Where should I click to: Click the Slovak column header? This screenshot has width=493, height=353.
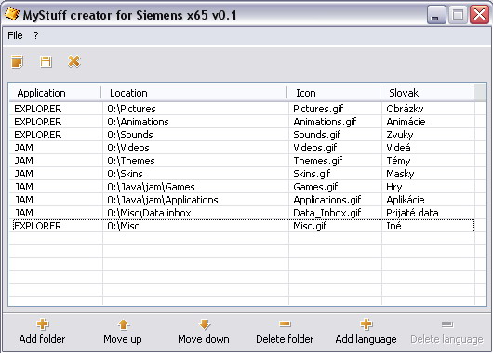(427, 93)
